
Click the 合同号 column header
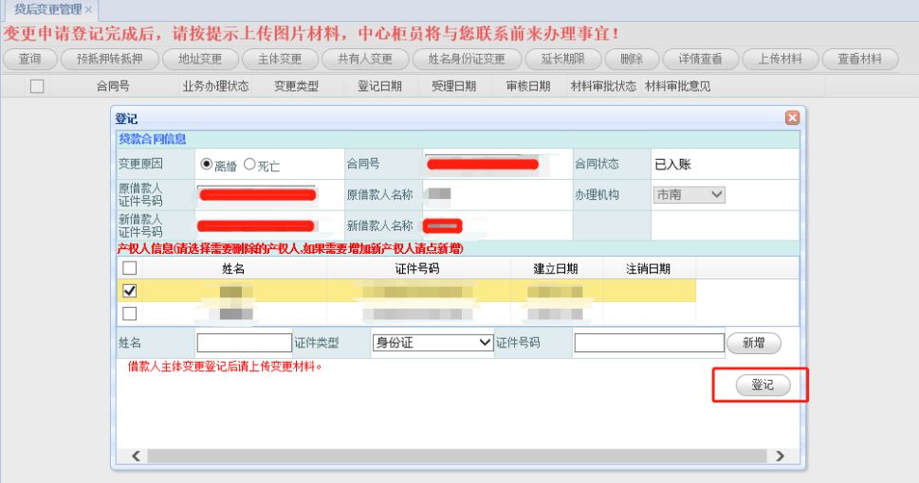point(113,86)
